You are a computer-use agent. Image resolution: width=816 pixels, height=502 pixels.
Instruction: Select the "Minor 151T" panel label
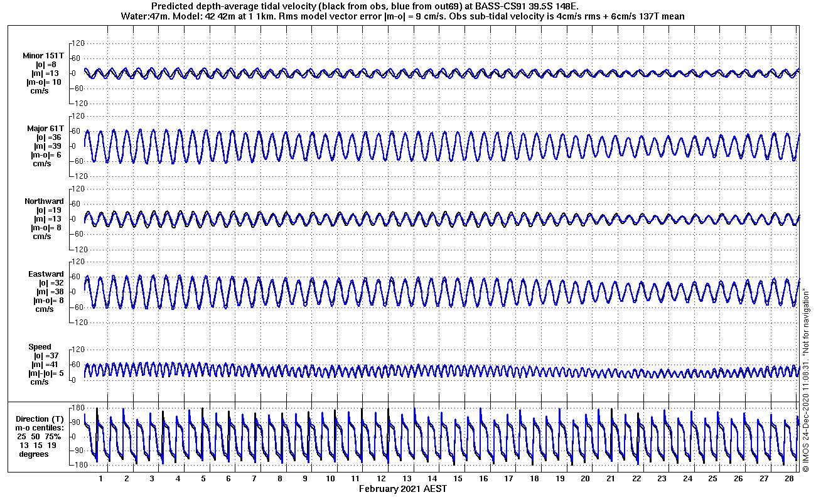pos(43,56)
